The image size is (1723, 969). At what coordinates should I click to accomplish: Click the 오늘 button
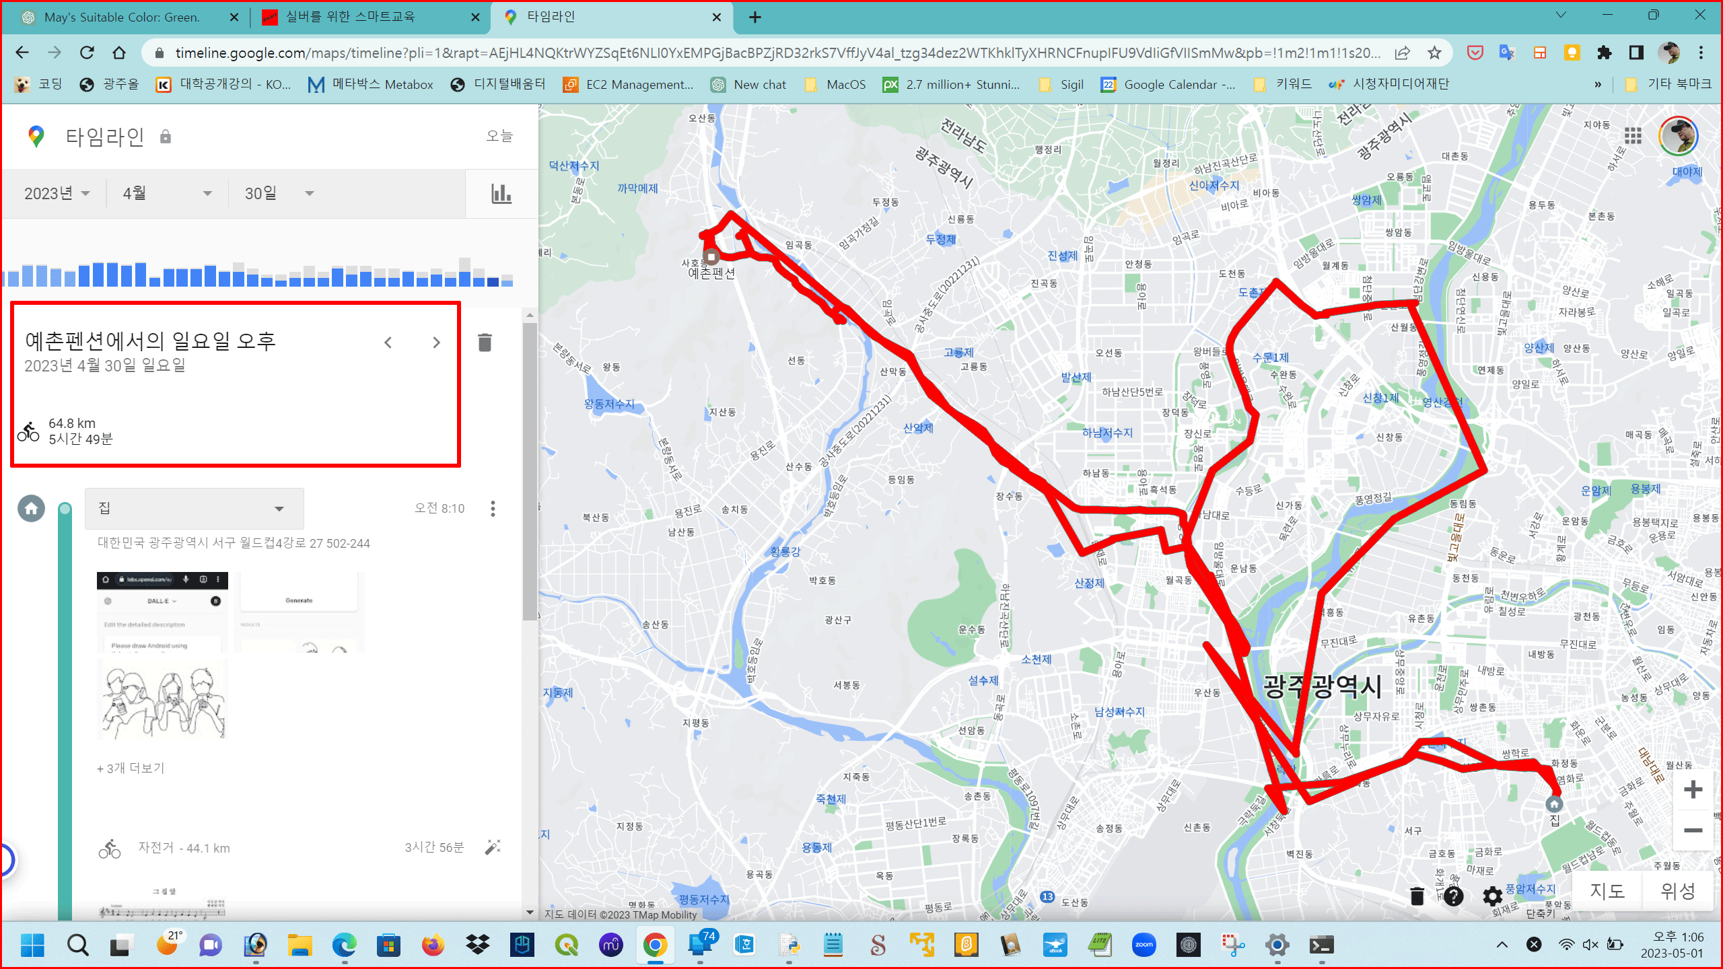(499, 136)
